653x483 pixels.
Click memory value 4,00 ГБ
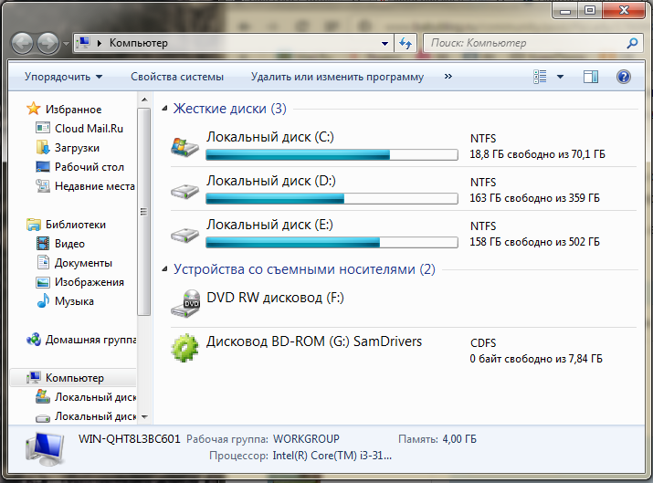(459, 439)
